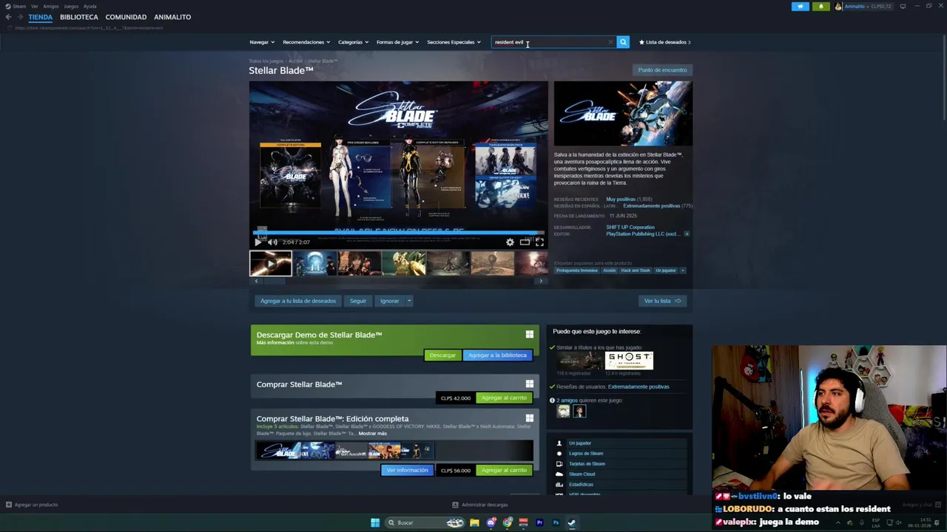Open video settings gear icon
947x532 pixels.
click(510, 242)
